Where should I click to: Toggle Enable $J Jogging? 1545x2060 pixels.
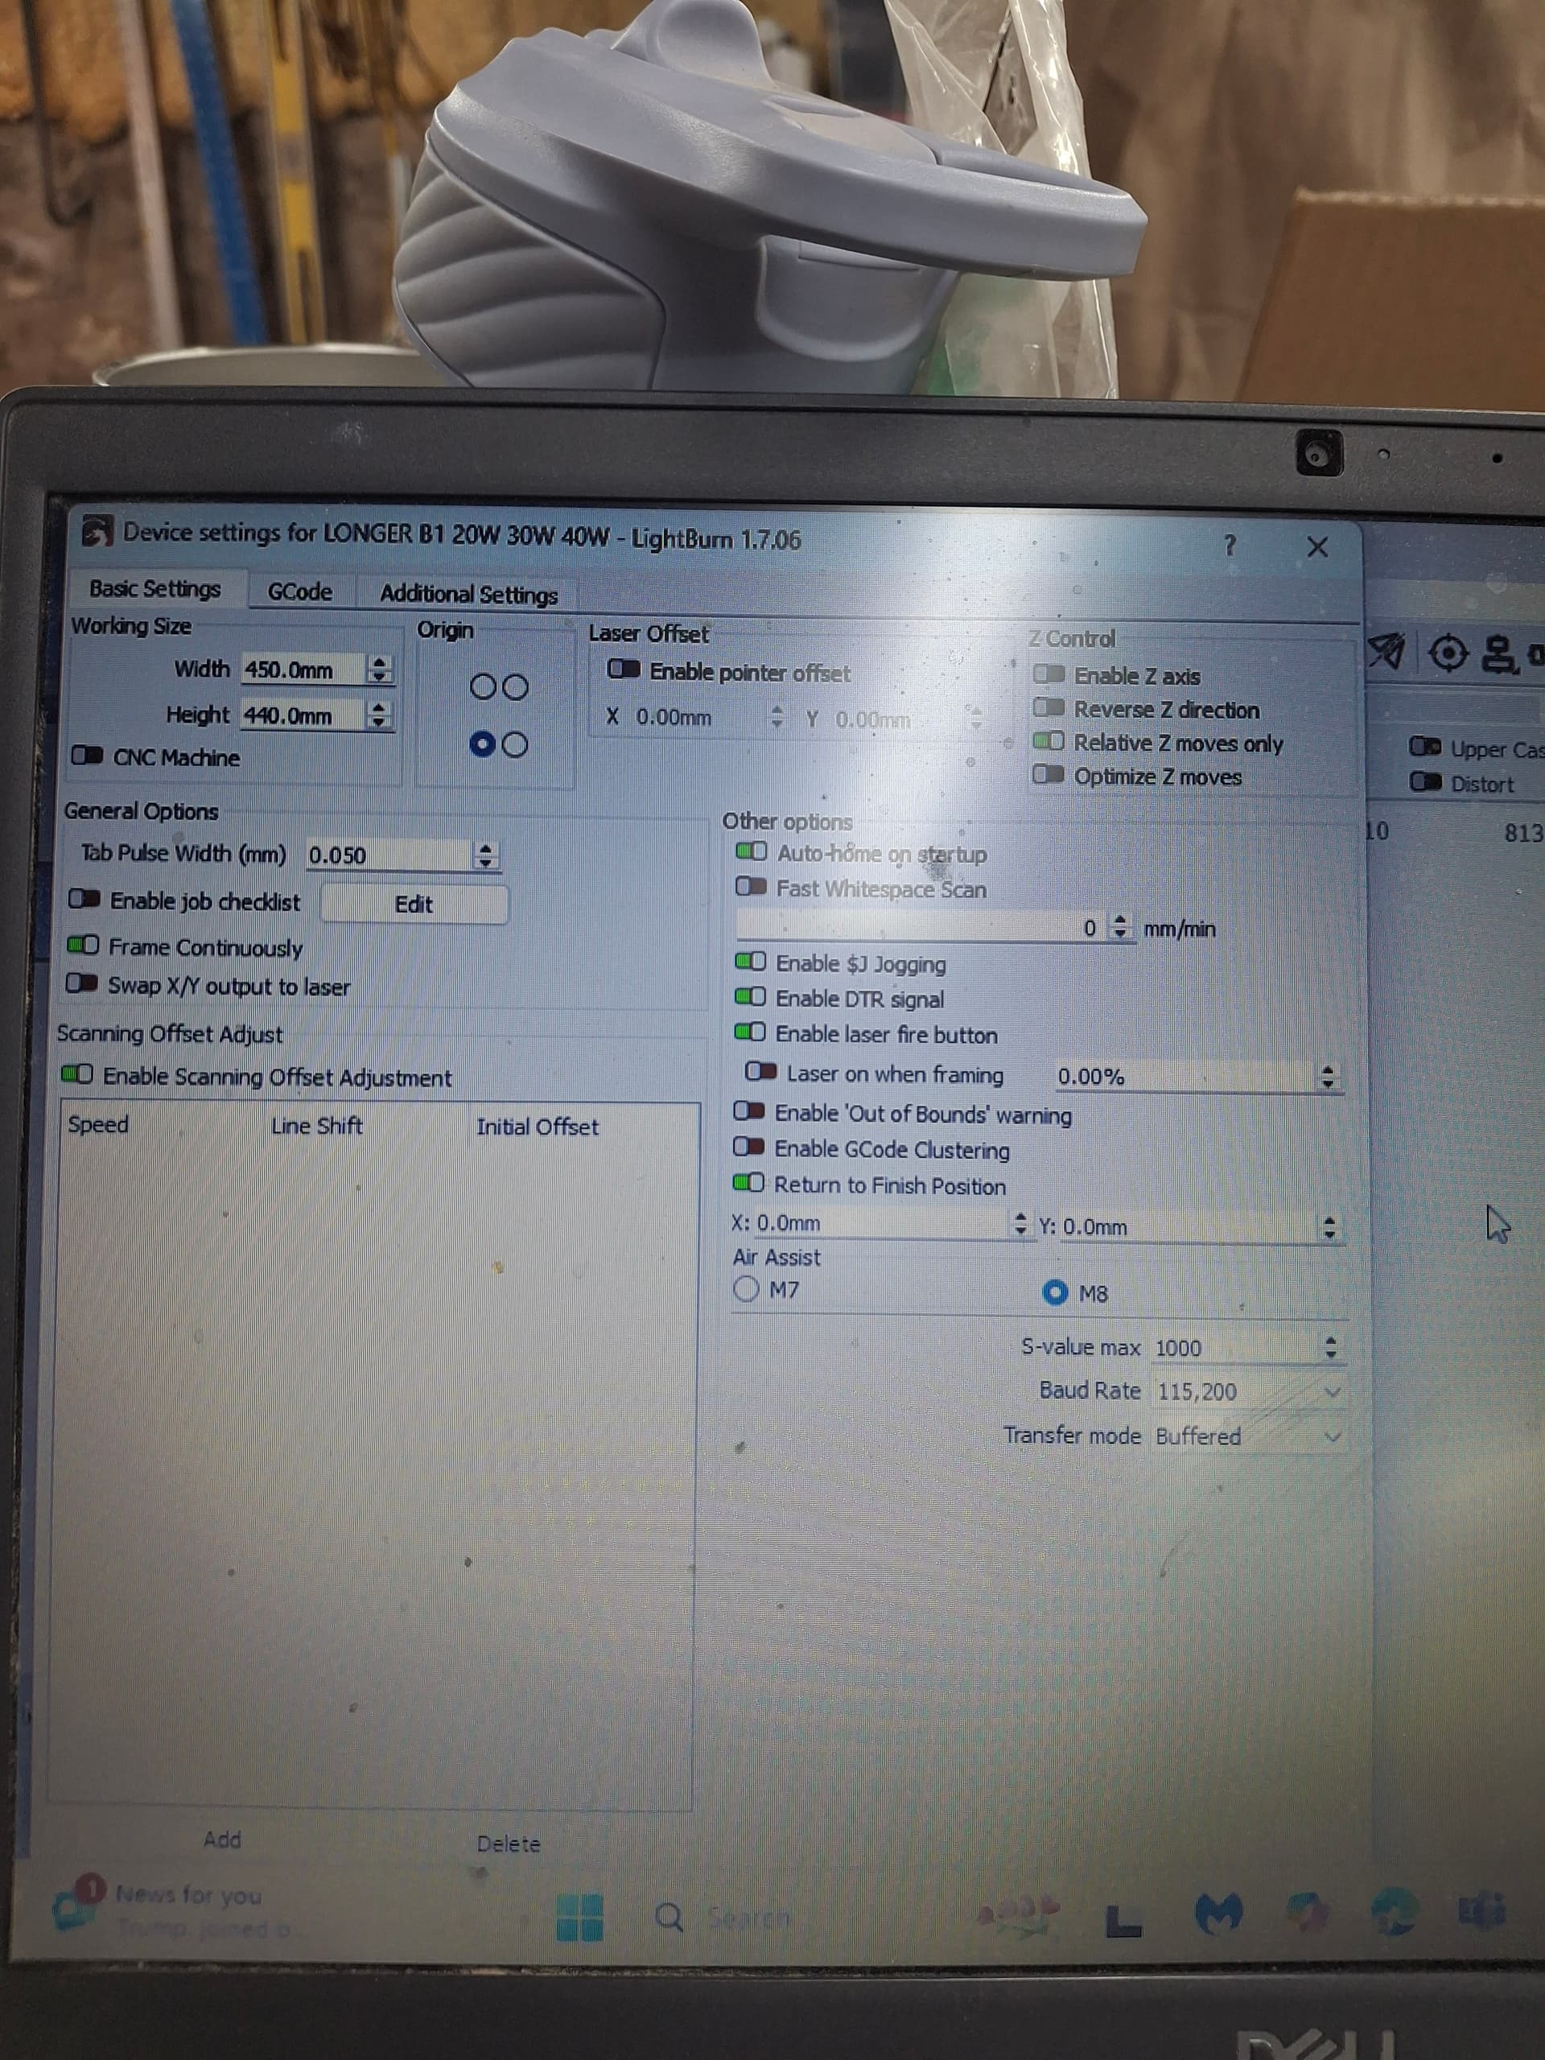(751, 961)
